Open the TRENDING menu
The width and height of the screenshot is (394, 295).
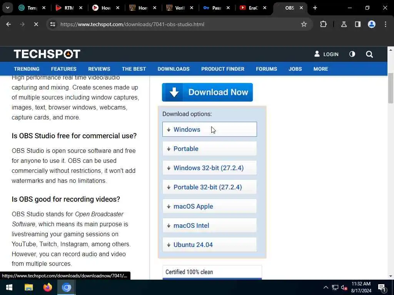click(27, 69)
